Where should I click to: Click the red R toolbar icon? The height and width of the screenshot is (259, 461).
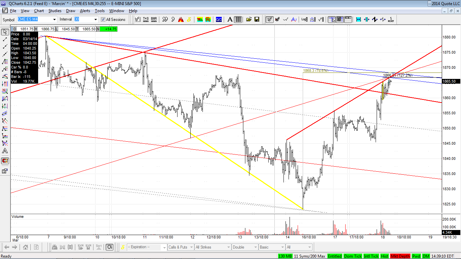point(208,19)
